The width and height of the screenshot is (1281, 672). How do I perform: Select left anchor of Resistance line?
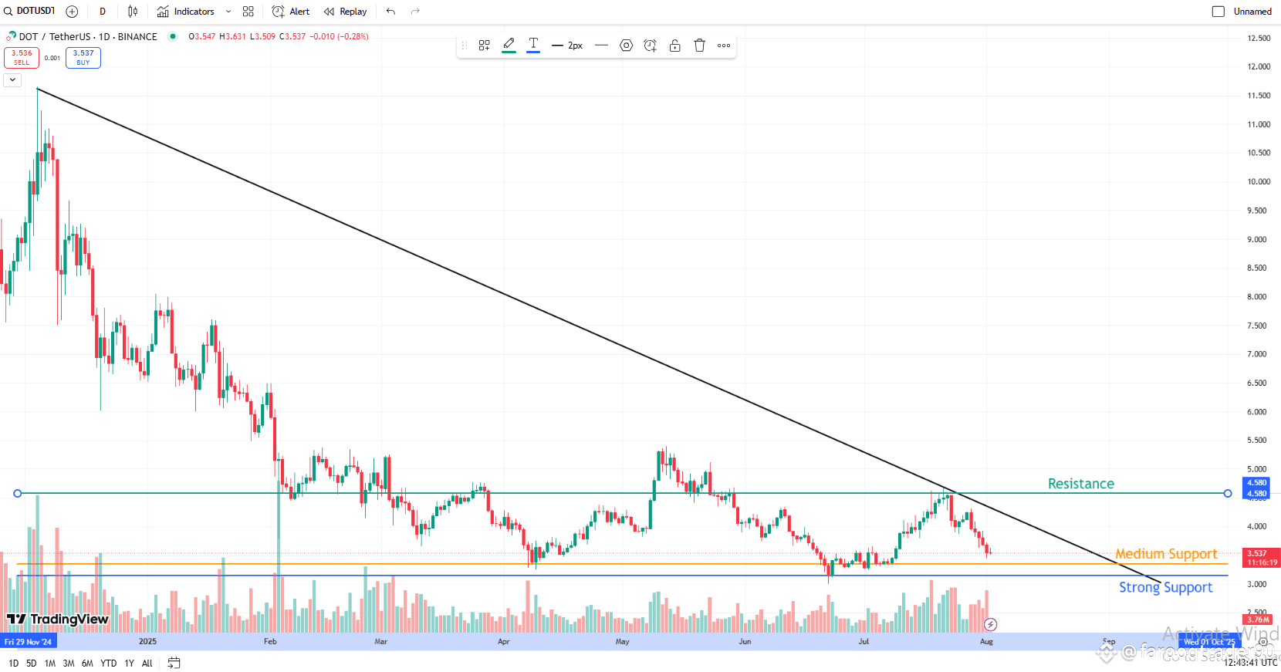[18, 493]
